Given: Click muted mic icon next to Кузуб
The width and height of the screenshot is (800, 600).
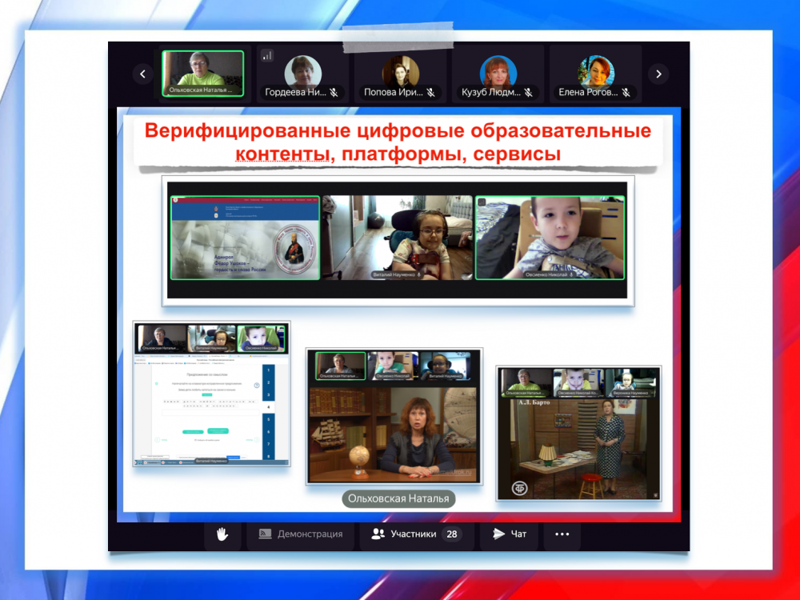Looking at the screenshot, I should click(x=528, y=93).
